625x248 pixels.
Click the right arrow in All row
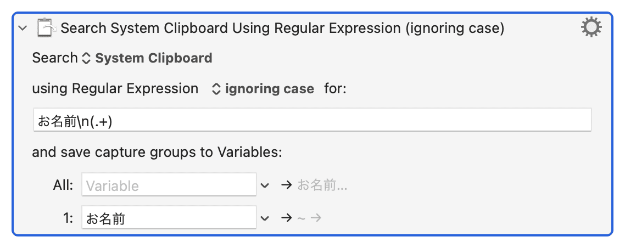click(x=286, y=185)
